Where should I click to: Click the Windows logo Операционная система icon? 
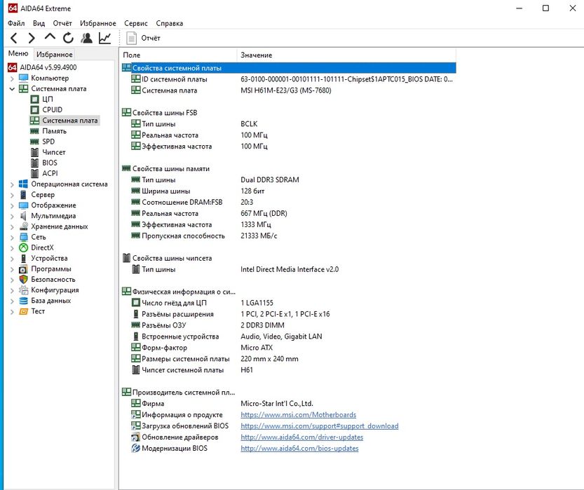point(23,184)
